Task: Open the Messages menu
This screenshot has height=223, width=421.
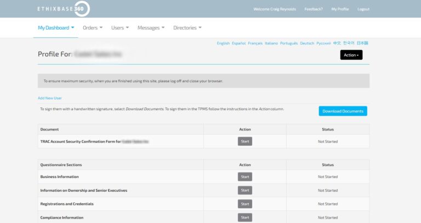Action: tap(151, 28)
